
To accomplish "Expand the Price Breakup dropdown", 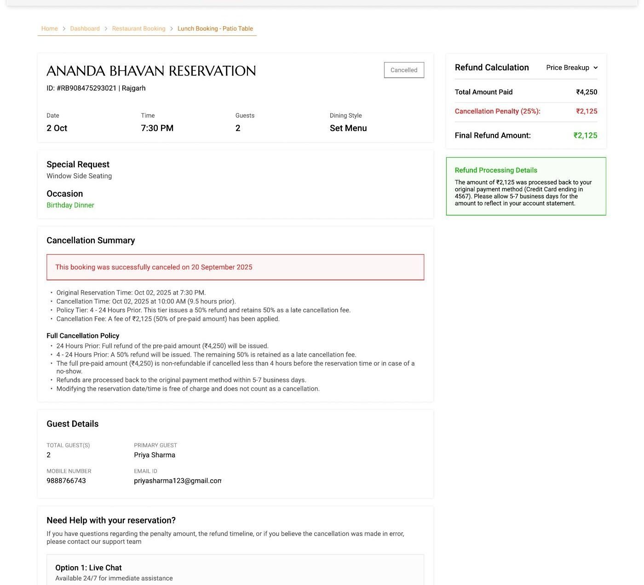I will coord(572,68).
